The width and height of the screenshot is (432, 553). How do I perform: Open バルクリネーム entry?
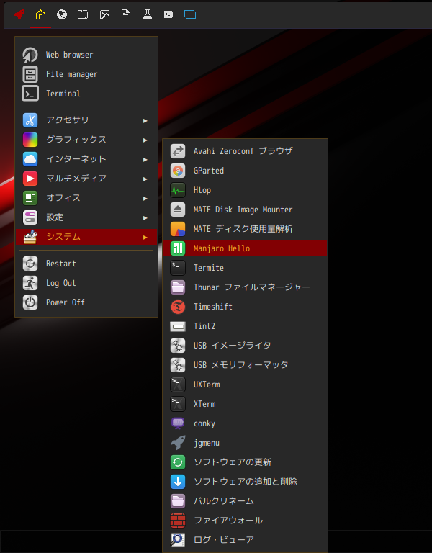[x=246, y=501]
